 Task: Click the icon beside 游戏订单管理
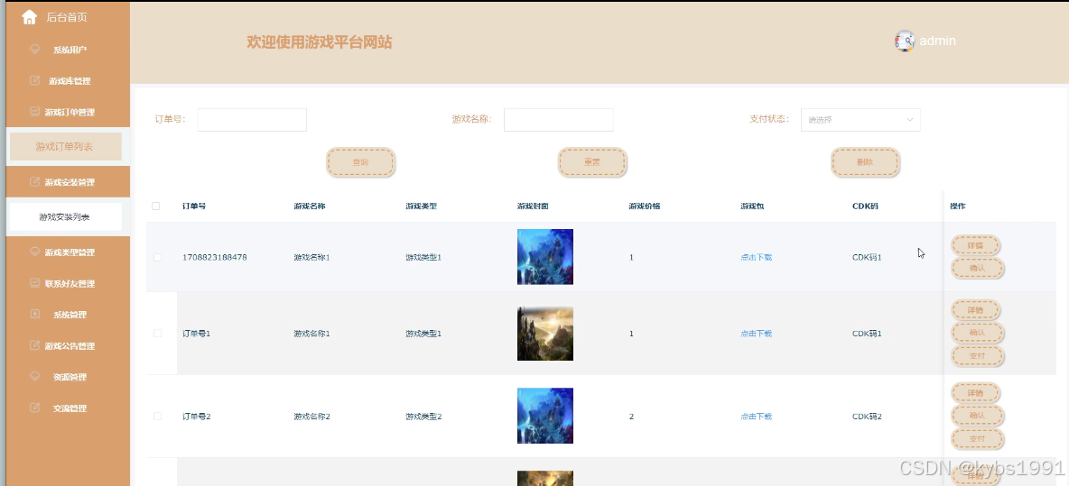coord(35,112)
